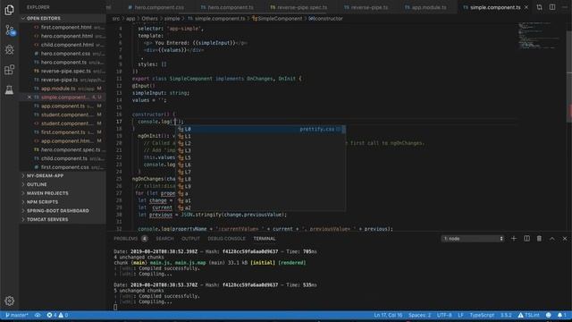Open first.component.css in Open Editors
Image resolution: width=572 pixels, height=322 pixels.
tap(63, 167)
